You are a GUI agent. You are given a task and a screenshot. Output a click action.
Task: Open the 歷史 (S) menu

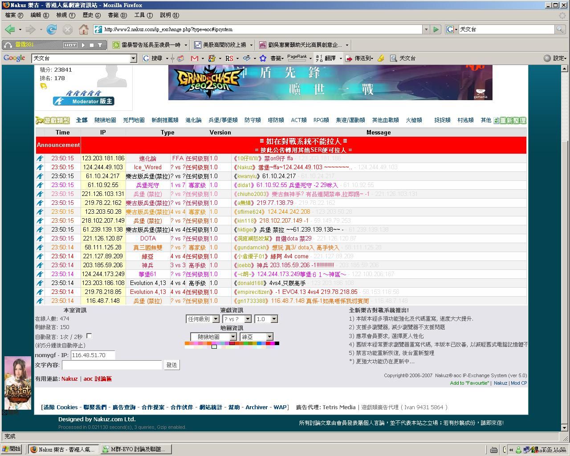click(91, 15)
